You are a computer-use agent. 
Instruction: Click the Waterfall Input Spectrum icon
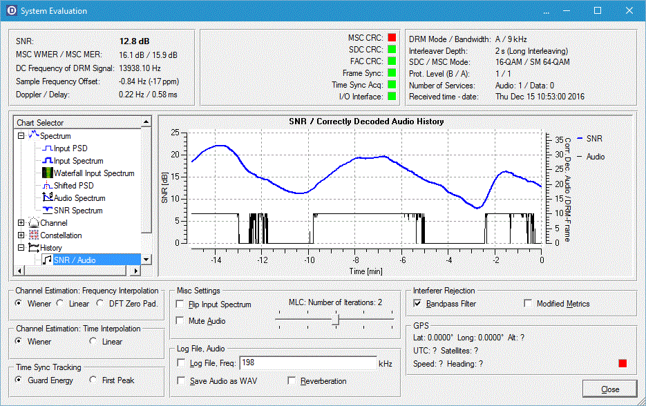(x=48, y=173)
